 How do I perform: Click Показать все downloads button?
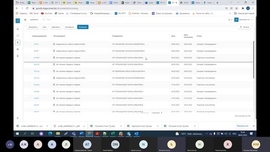coord(242,126)
